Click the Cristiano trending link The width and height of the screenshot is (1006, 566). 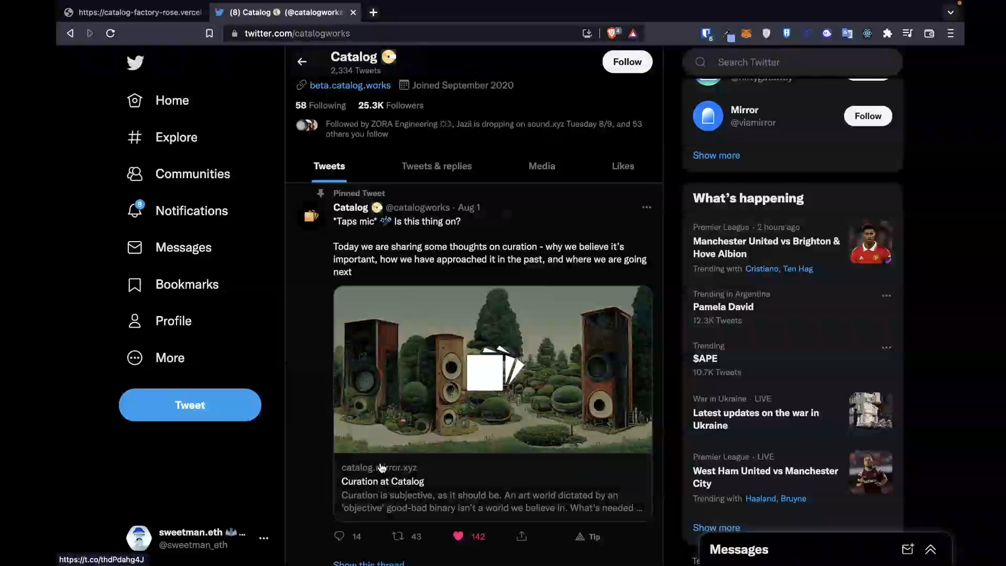(762, 269)
